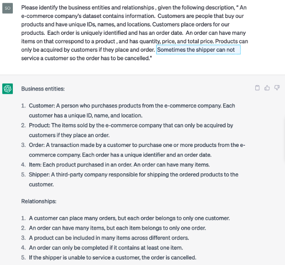Click the highlighted 'Sometimes the shipper can not' text
The width and height of the screenshot is (285, 265).
point(198,50)
